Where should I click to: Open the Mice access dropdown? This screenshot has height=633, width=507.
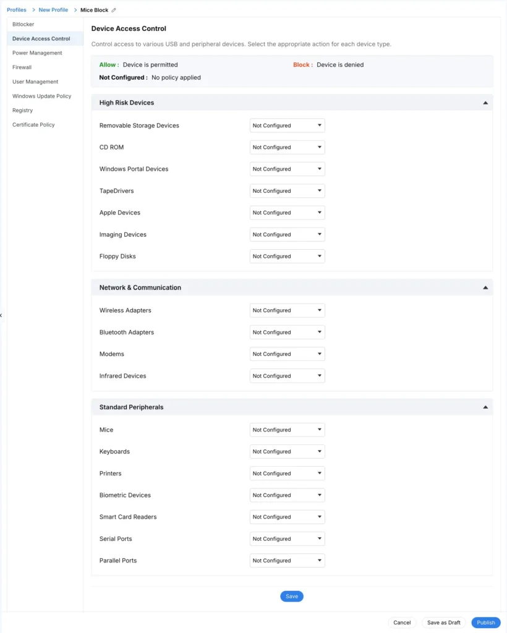(287, 430)
